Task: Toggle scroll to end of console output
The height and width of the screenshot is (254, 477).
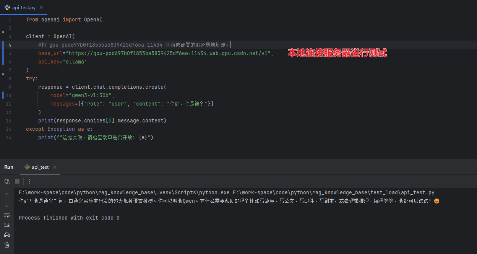Action: pyautogui.click(x=7, y=225)
